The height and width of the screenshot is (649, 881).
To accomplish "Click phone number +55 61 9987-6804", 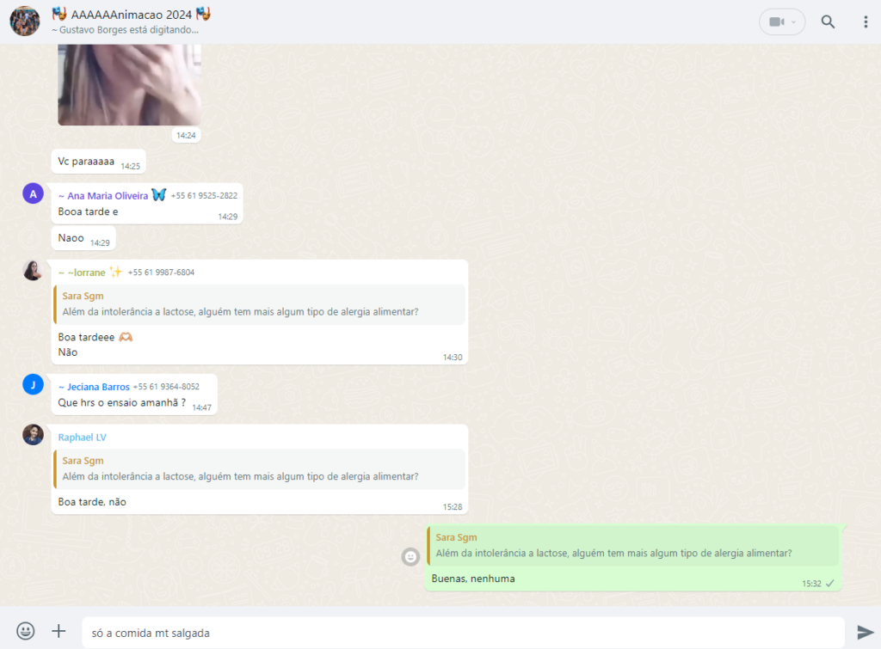I will [x=161, y=272].
